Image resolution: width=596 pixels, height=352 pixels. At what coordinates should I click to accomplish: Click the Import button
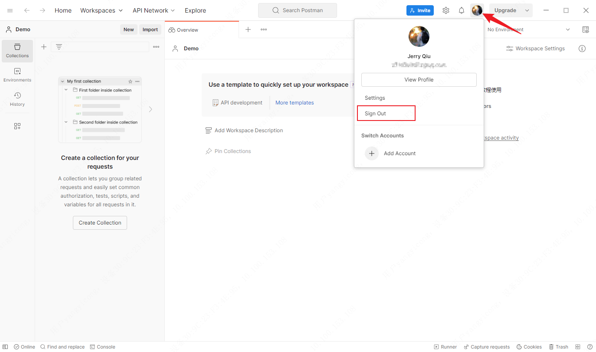tap(150, 29)
